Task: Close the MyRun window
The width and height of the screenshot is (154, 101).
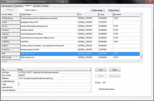Action: (150, 1)
